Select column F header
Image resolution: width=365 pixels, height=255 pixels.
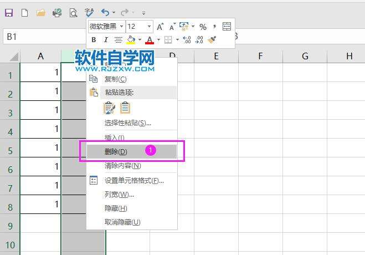pyautogui.click(x=260, y=56)
